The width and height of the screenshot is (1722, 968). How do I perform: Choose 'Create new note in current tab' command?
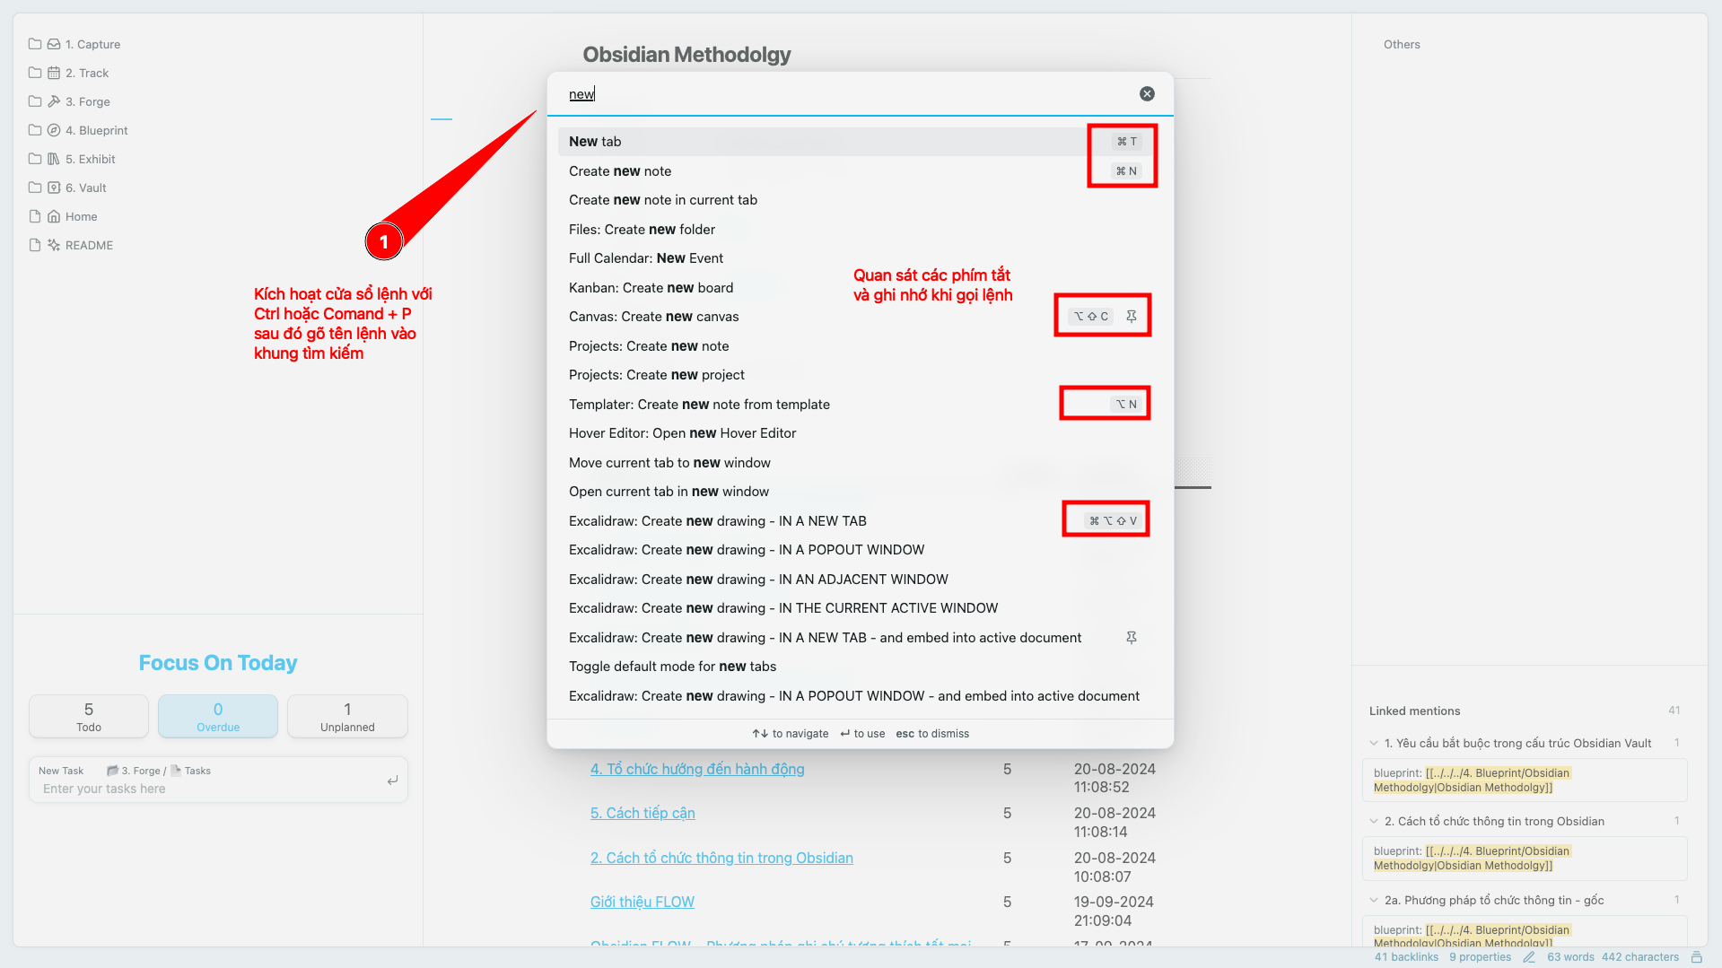(x=662, y=200)
